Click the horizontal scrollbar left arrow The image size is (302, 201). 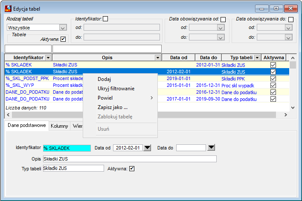click(x=8, y=115)
